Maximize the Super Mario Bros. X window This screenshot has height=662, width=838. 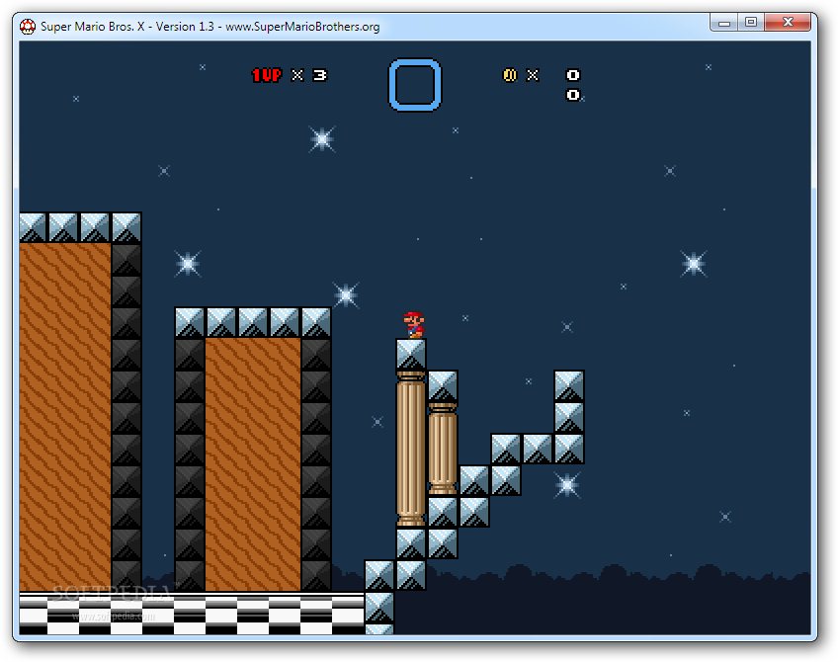point(751,23)
